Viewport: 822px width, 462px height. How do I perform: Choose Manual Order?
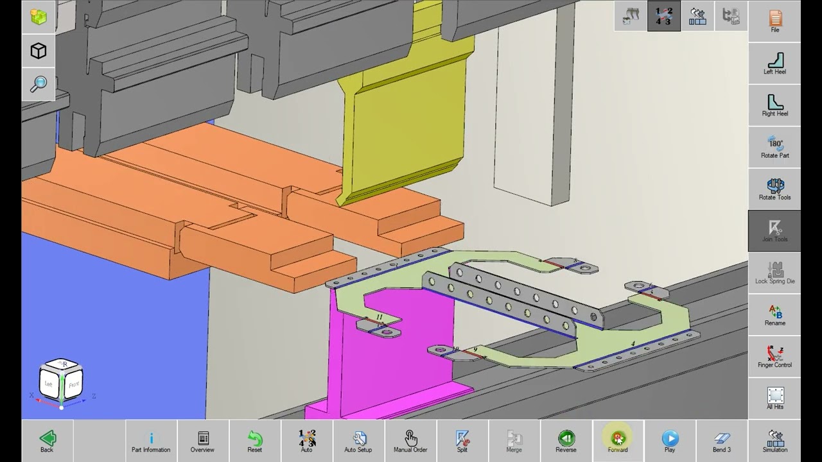[410, 441]
